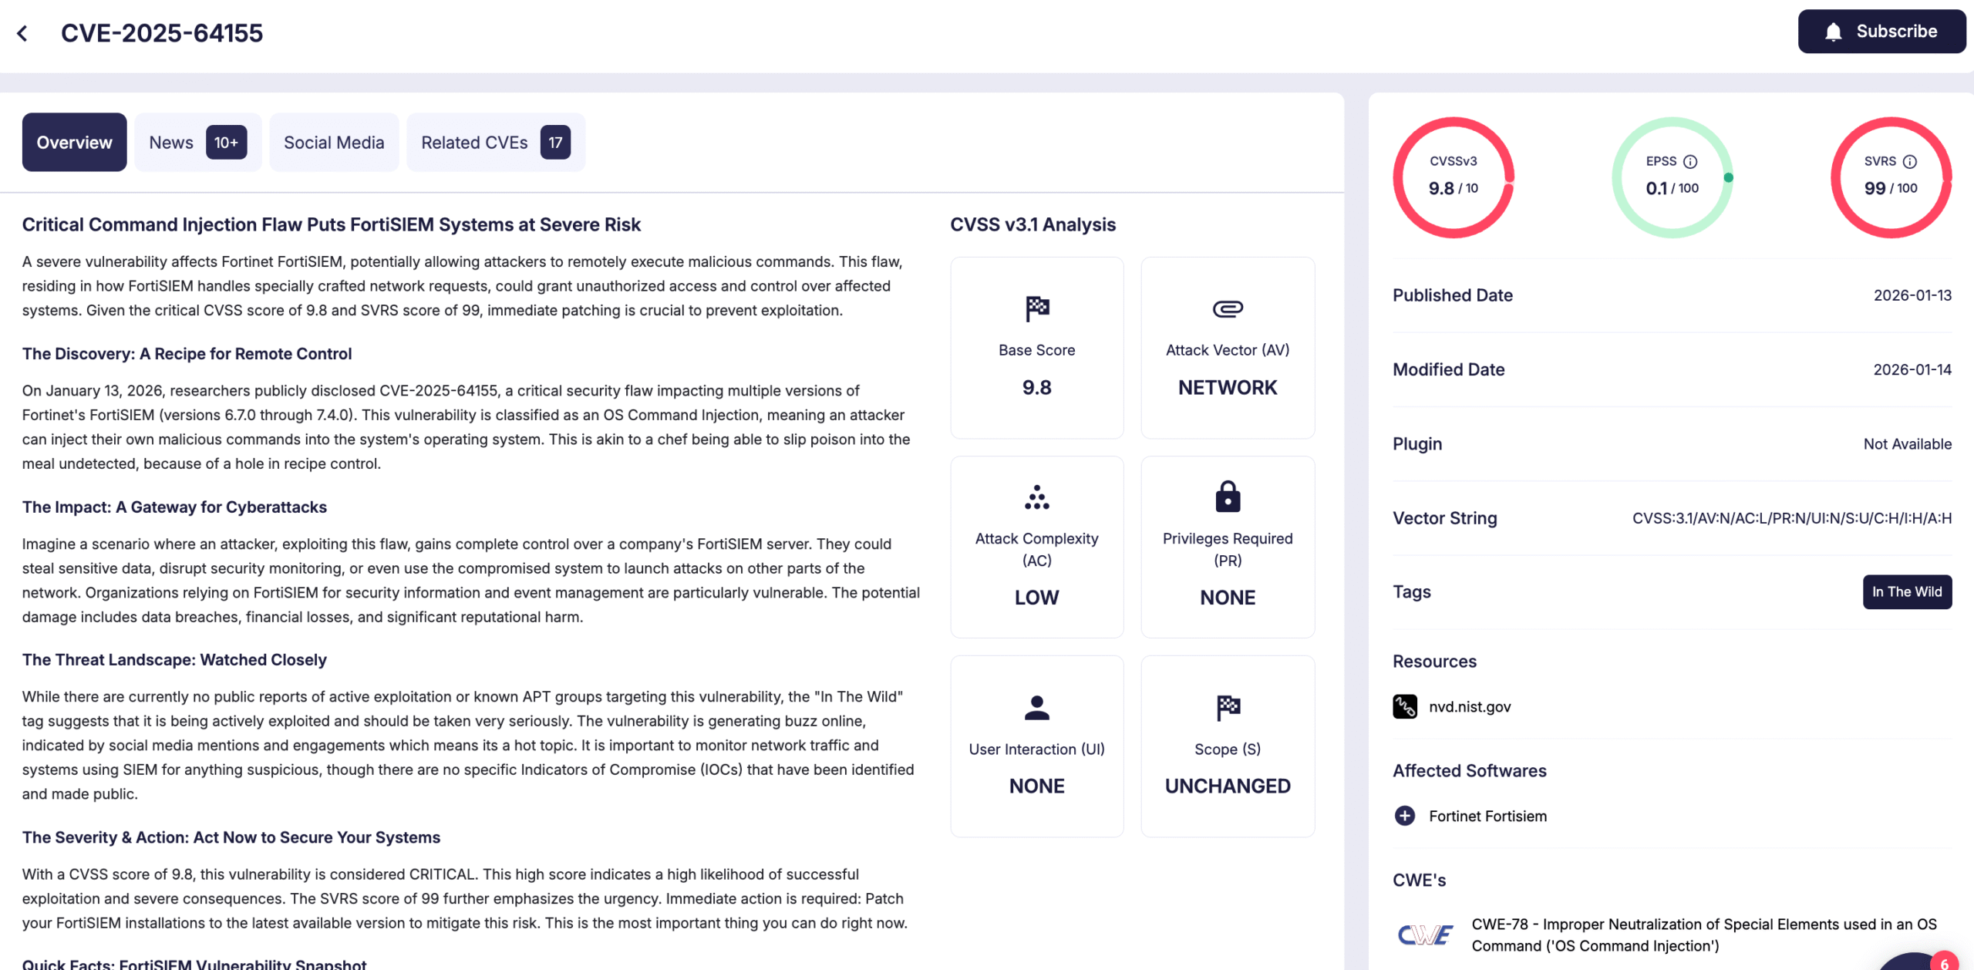Click the Plugin Not Available value
The width and height of the screenshot is (1974, 970).
(x=1908, y=444)
